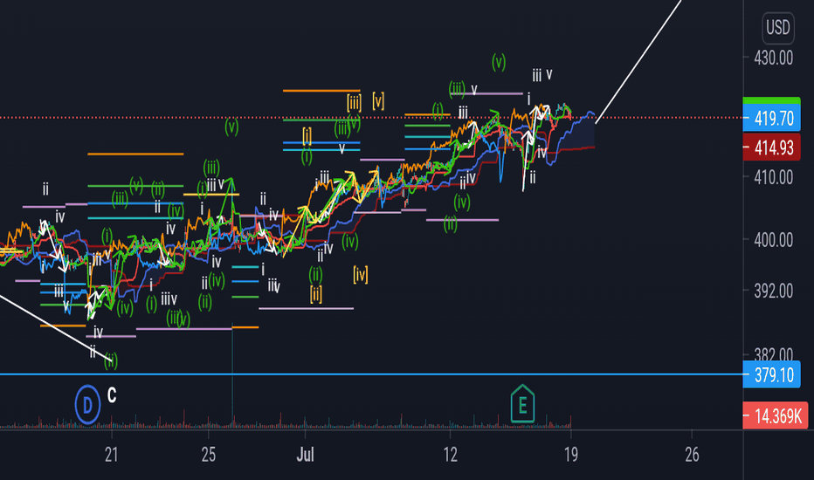Select the orange [i] wave label
814x480 pixels.
(x=307, y=136)
